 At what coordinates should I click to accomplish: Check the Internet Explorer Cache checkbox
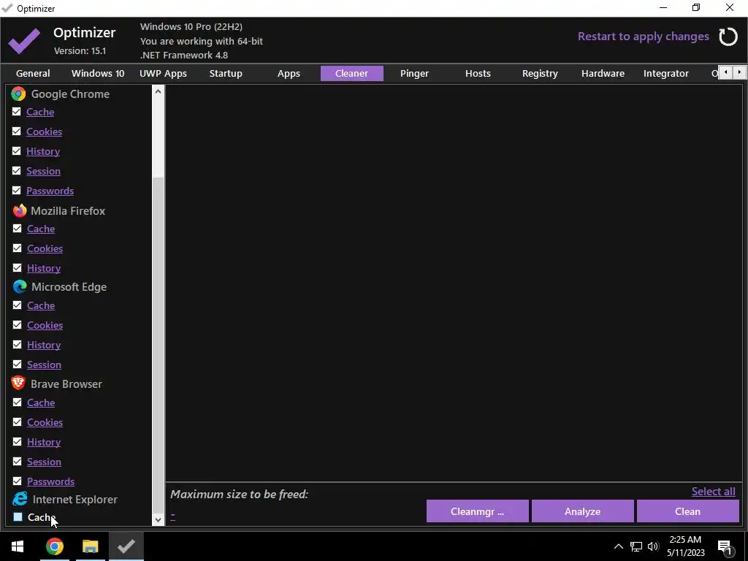(x=18, y=516)
